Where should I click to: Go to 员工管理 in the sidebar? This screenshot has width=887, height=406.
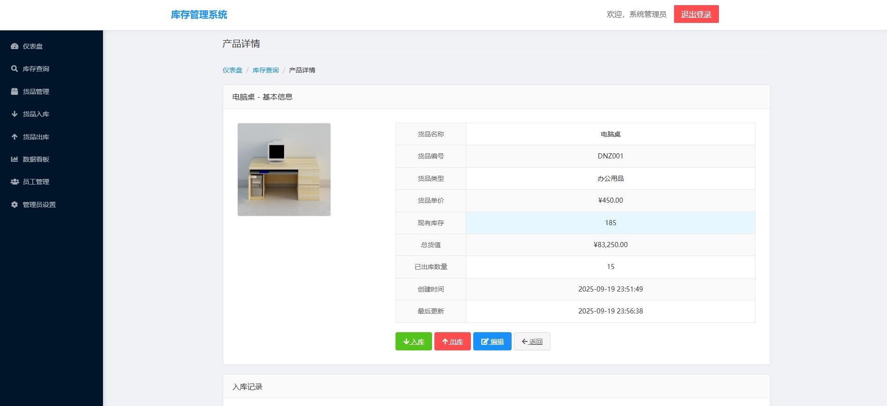(x=36, y=182)
